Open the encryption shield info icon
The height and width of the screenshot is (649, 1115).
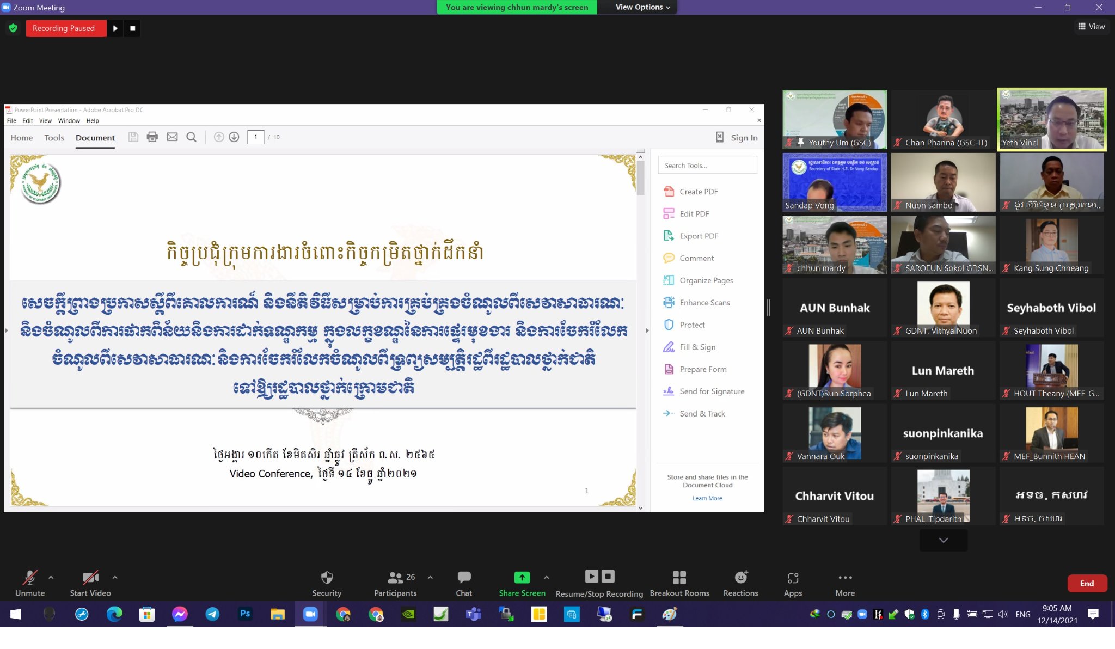coord(13,28)
